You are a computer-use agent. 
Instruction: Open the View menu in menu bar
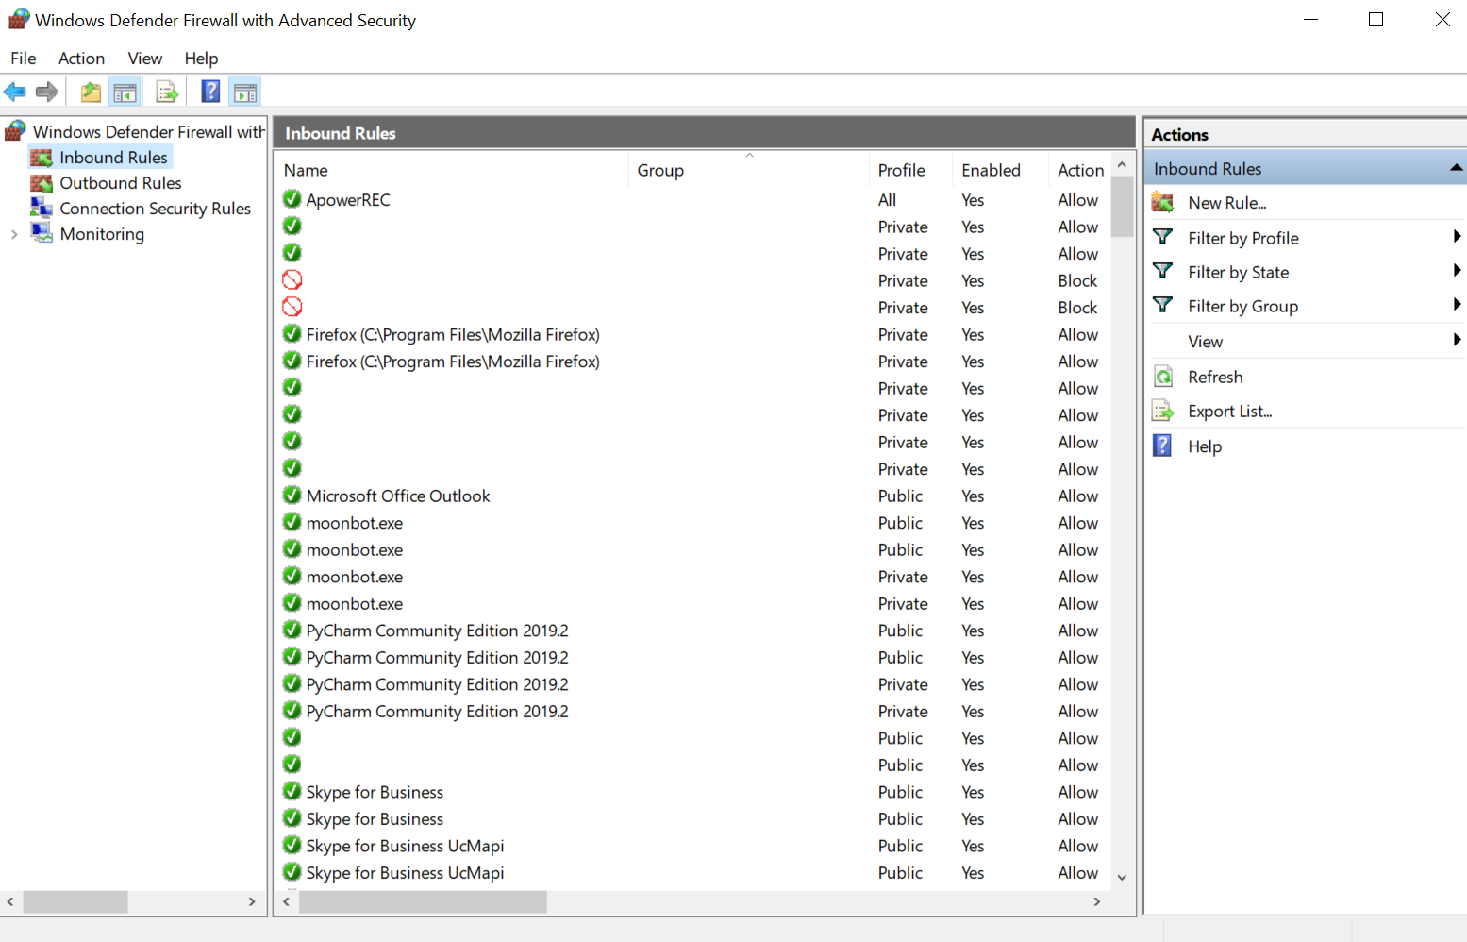point(145,59)
